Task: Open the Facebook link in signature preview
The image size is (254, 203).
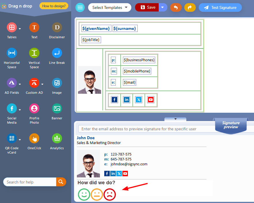Action: coord(107,174)
